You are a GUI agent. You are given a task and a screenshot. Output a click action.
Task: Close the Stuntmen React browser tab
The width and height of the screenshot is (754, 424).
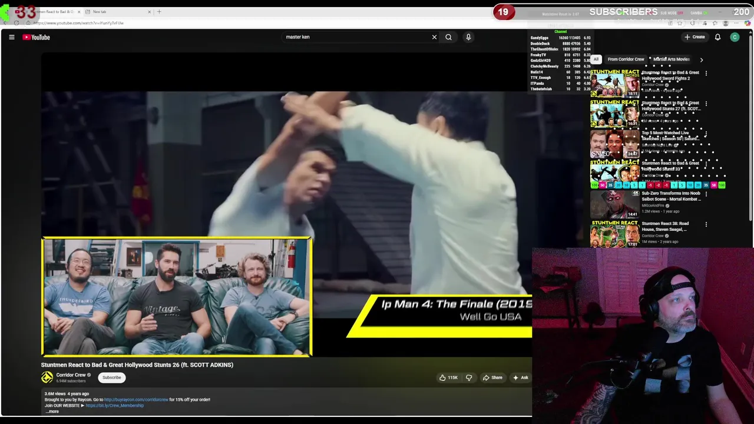point(79,12)
